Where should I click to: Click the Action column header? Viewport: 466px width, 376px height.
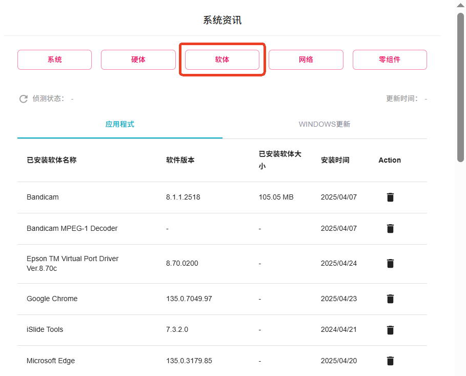point(389,160)
